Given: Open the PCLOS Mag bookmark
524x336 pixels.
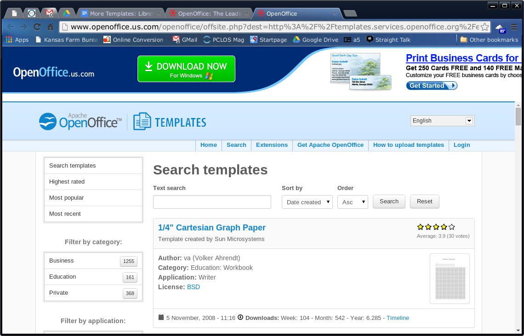Looking at the screenshot, I should coord(223,40).
